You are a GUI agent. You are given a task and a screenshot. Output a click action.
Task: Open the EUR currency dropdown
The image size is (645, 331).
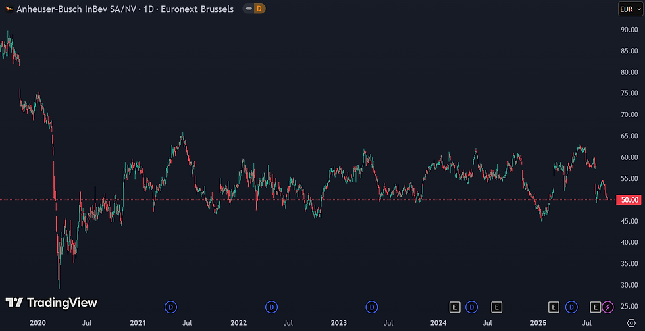(x=630, y=9)
